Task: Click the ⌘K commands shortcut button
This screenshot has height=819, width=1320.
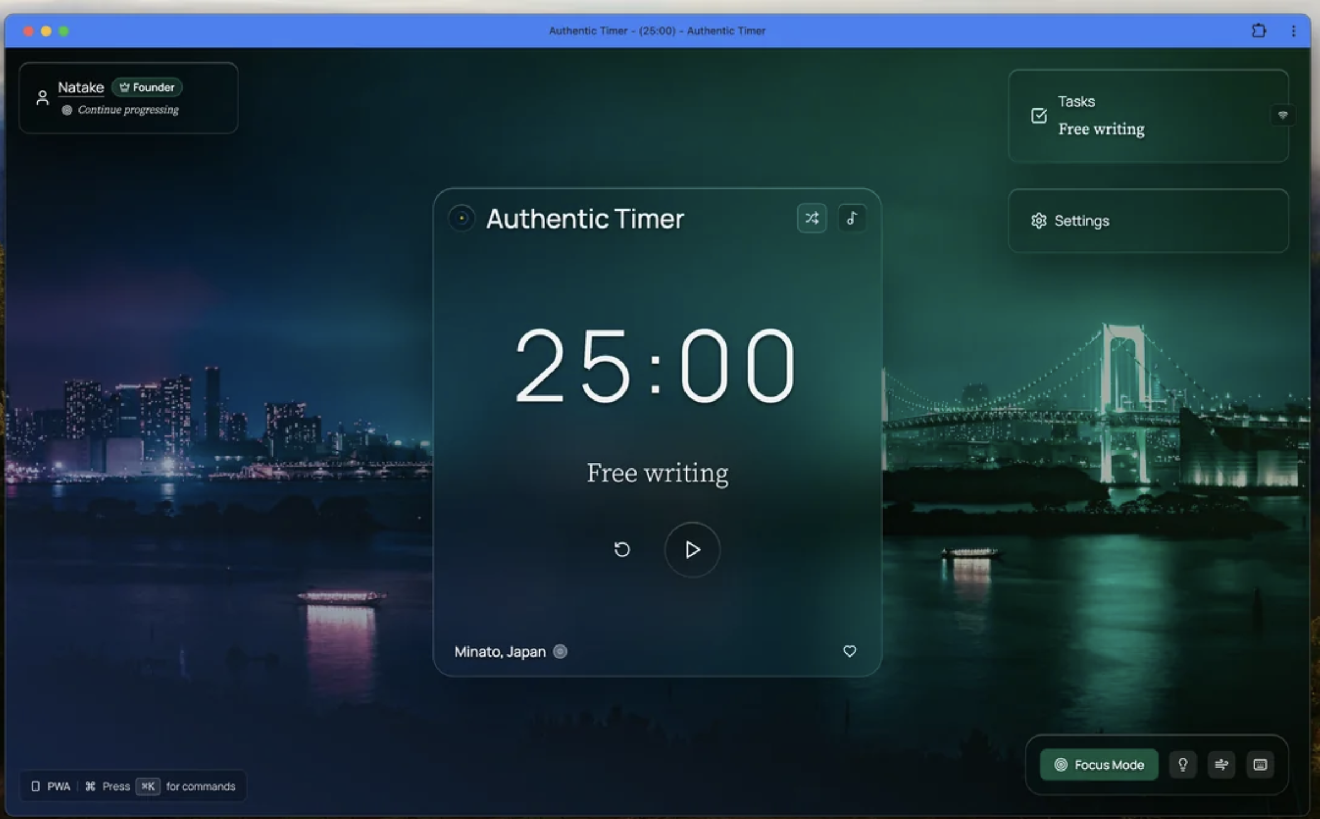Action: 148,786
